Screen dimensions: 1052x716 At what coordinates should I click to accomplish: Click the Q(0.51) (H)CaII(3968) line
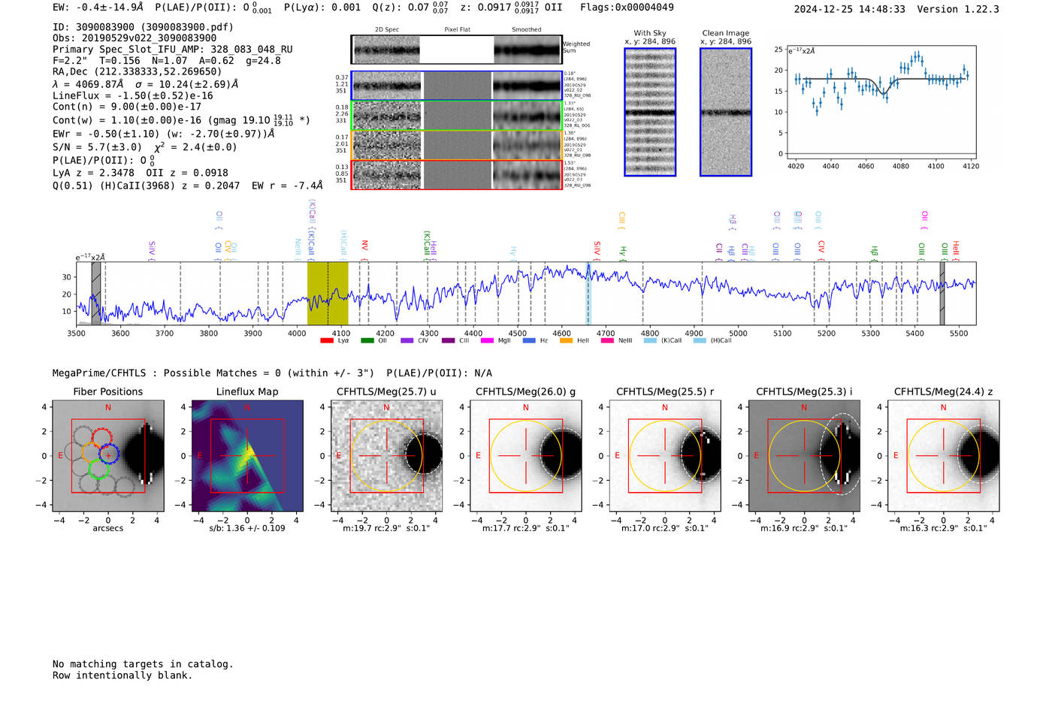click(x=188, y=186)
